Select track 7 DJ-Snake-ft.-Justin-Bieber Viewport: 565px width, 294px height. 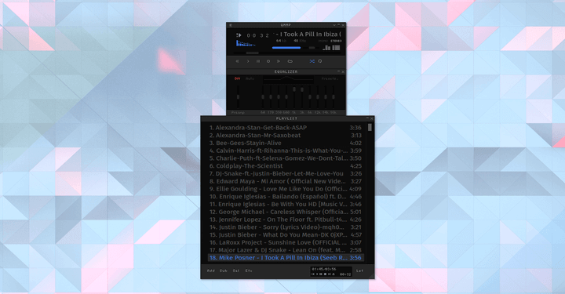pyautogui.click(x=286, y=173)
